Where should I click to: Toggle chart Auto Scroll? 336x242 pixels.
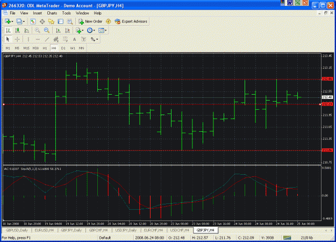click(x=58, y=31)
